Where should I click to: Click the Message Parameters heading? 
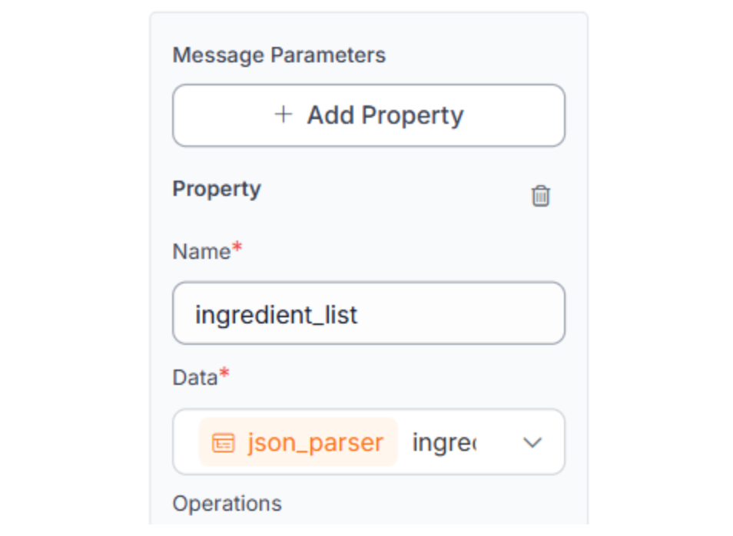(279, 55)
